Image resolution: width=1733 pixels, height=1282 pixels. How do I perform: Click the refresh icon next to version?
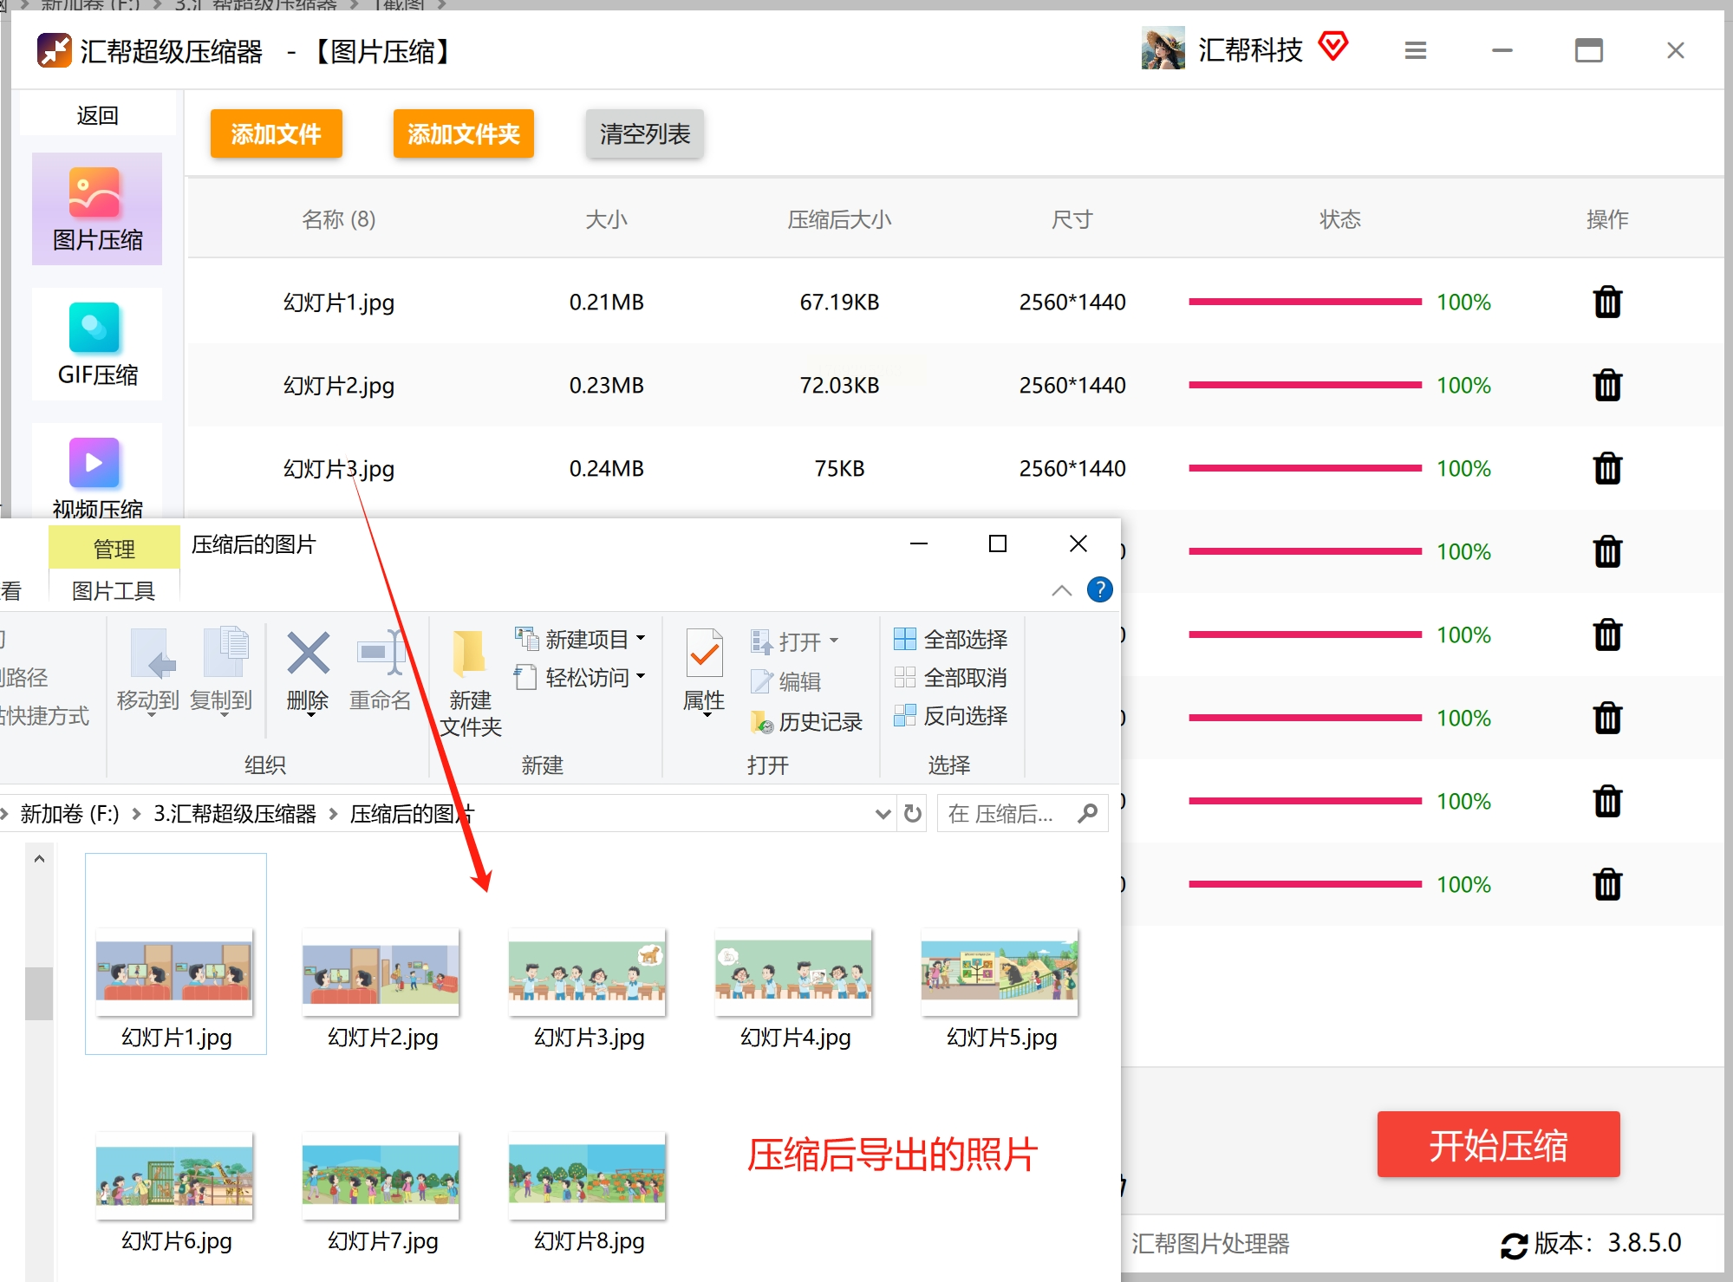(x=1514, y=1245)
